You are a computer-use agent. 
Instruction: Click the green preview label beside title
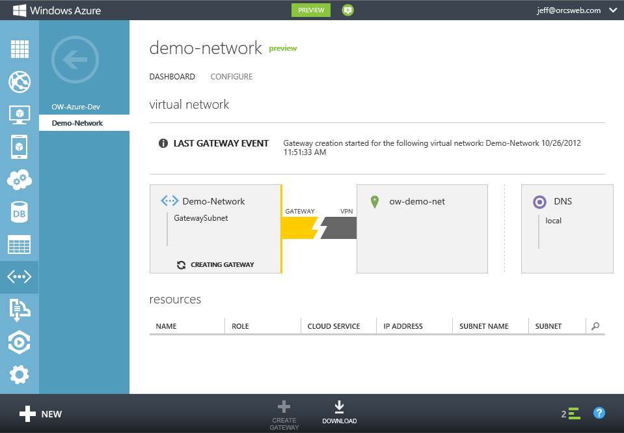(283, 49)
